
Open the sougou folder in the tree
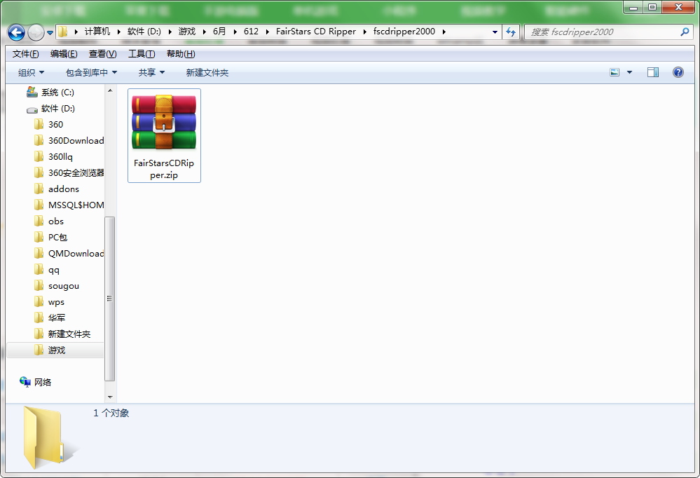(x=57, y=286)
